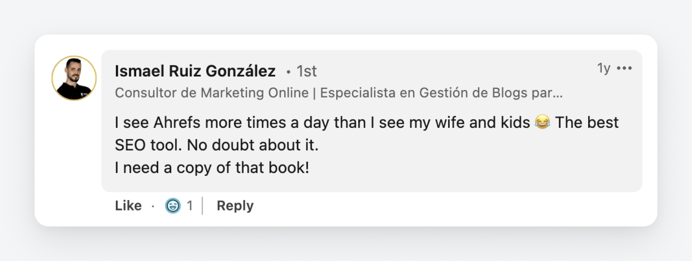
Task: Click the line I need a copy of that book!
Action: [212, 167]
